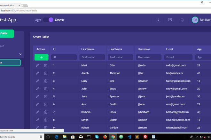Focus the ID filter field
This screenshot has height=140, width=211.
click(x=64, y=57)
